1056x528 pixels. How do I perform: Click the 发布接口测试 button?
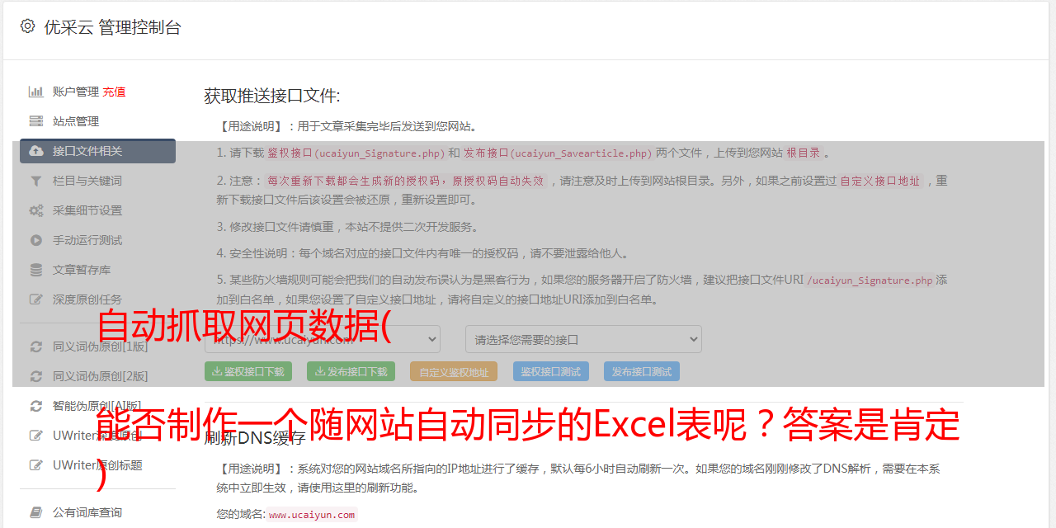642,371
